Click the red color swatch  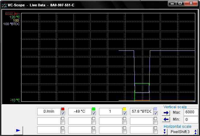point(63,109)
